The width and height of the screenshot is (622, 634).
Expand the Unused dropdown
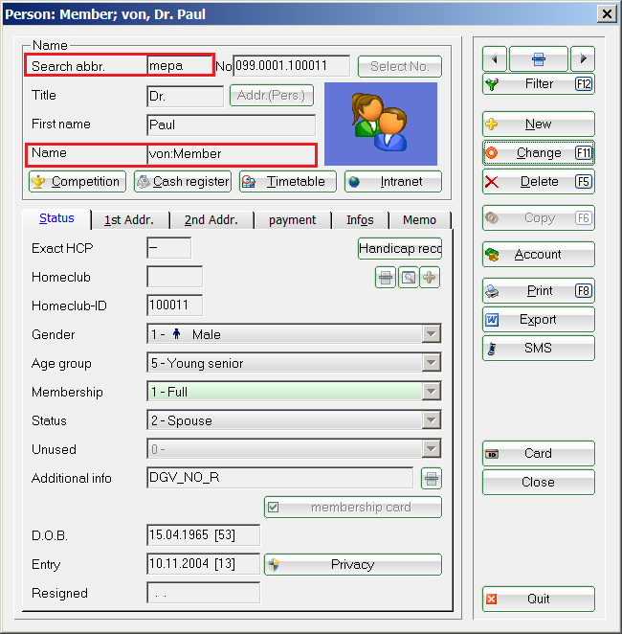coord(432,449)
